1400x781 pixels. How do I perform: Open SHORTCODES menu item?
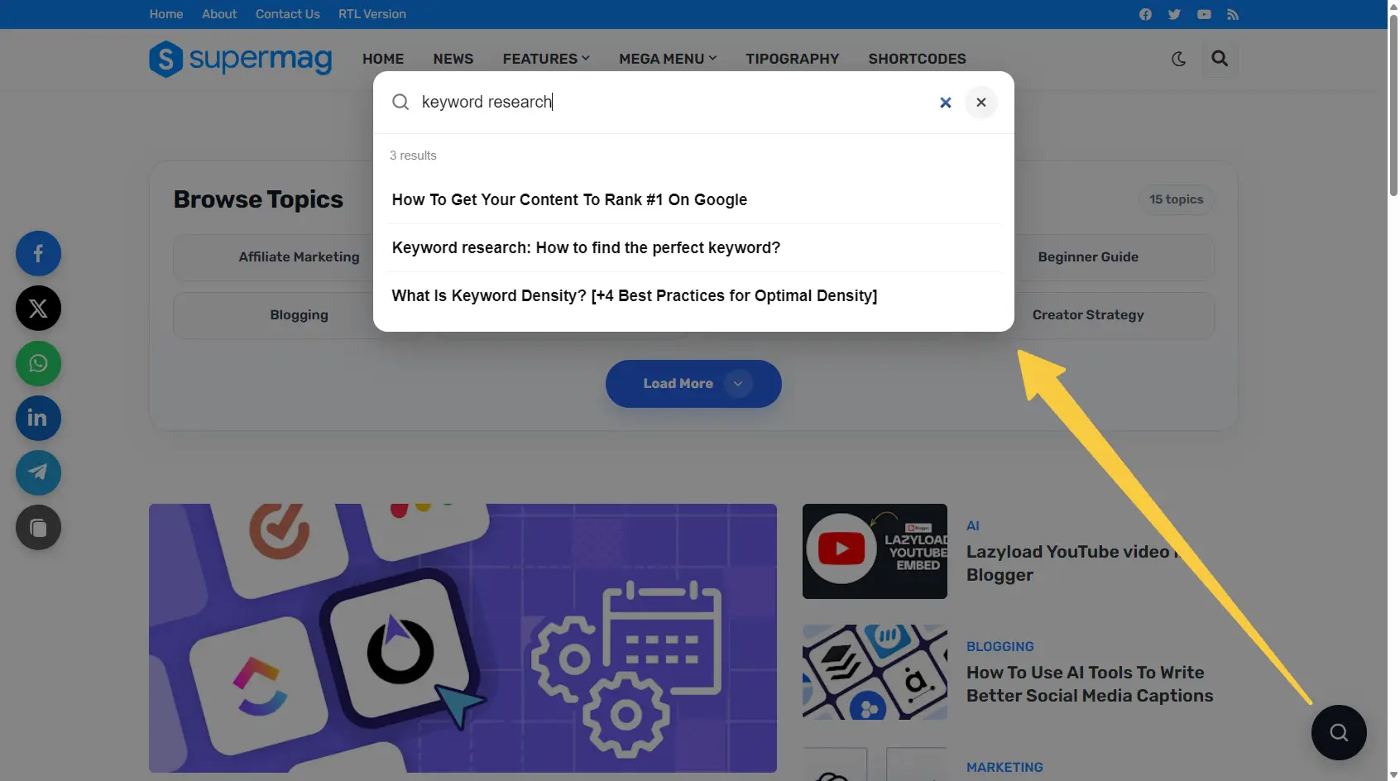point(917,59)
